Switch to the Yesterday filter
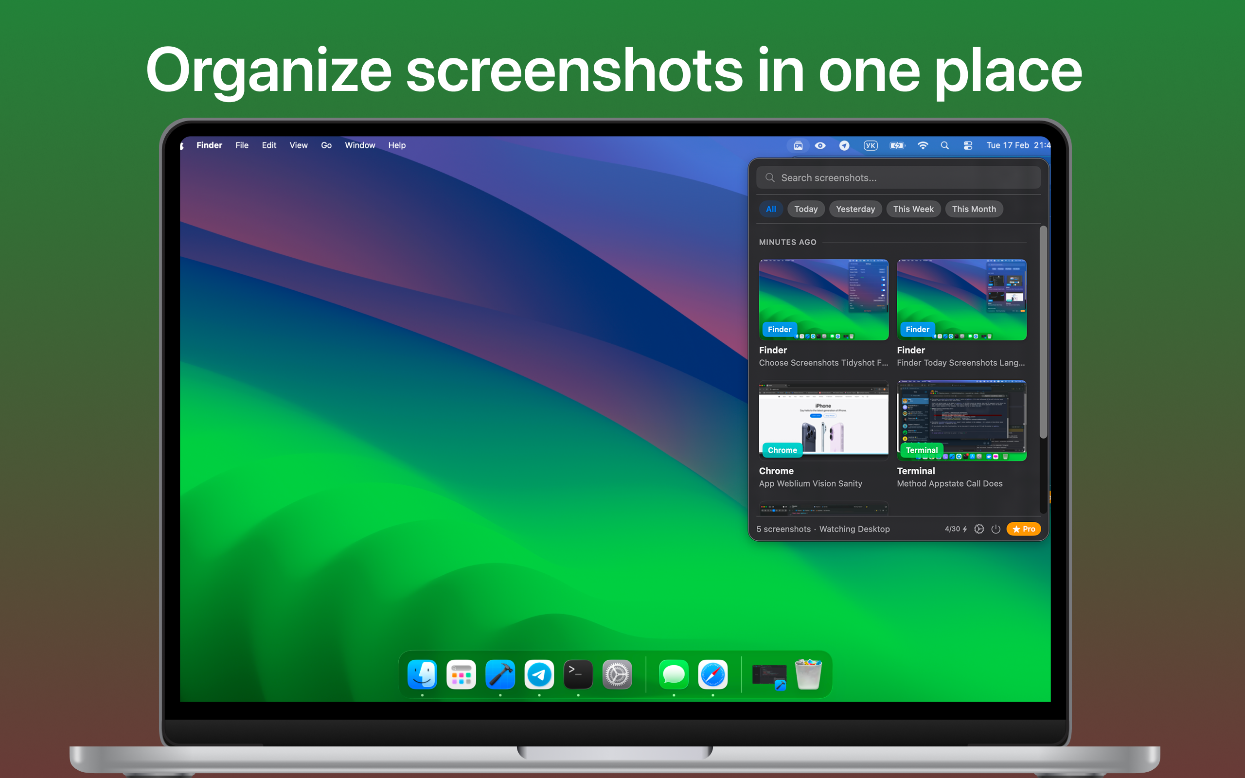The width and height of the screenshot is (1245, 778). [x=855, y=209]
